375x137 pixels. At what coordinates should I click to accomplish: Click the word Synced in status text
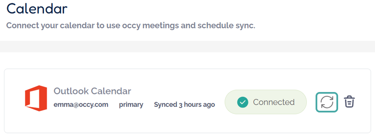click(x=166, y=105)
